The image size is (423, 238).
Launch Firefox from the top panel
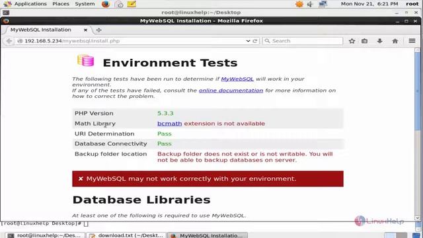click(x=106, y=4)
